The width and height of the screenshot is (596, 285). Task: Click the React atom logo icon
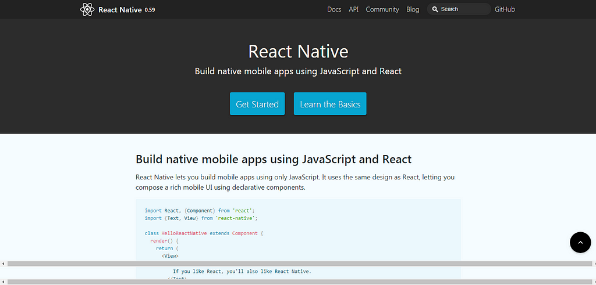87,9
